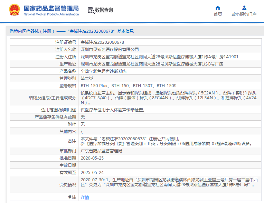Select the 适用范围/预期用途 label

[x=59, y=110]
